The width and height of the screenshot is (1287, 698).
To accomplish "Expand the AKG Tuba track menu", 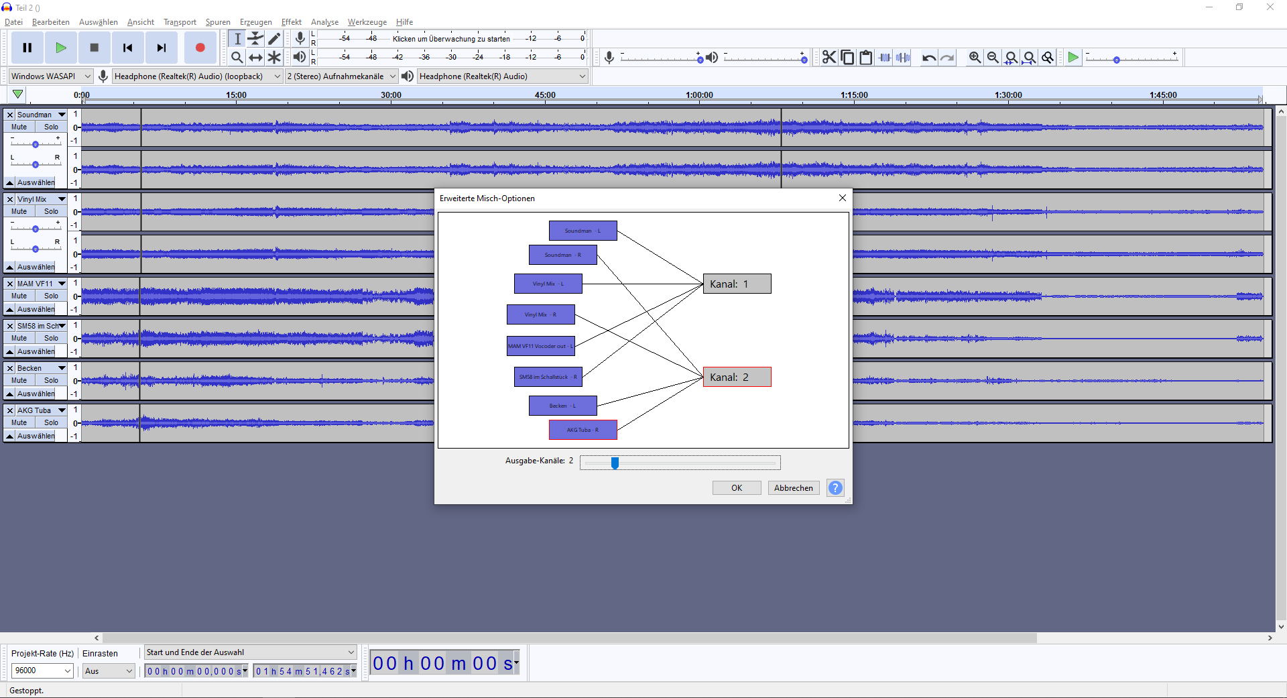I will click(x=62, y=410).
